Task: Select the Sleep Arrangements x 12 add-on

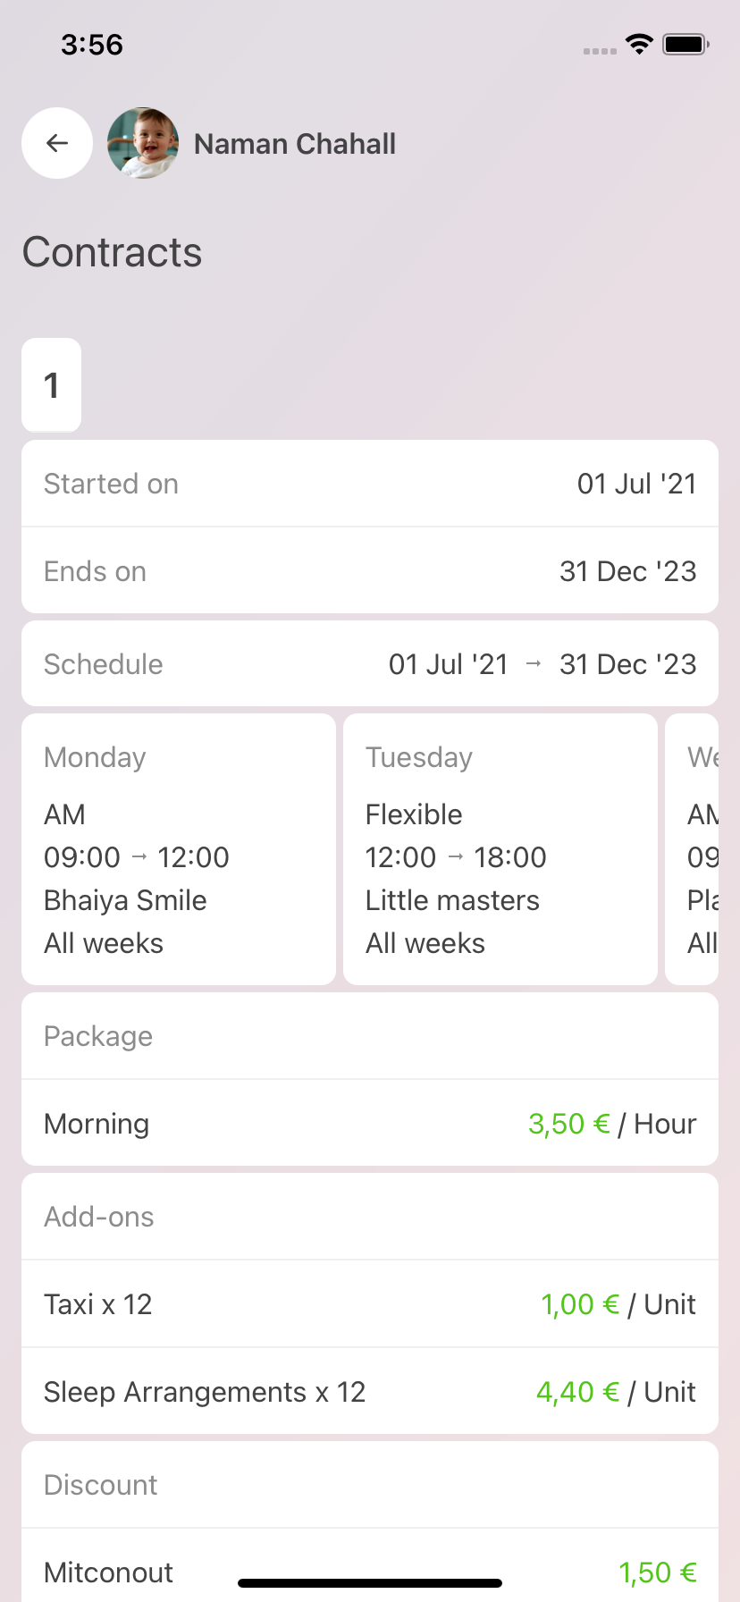Action: click(370, 1392)
